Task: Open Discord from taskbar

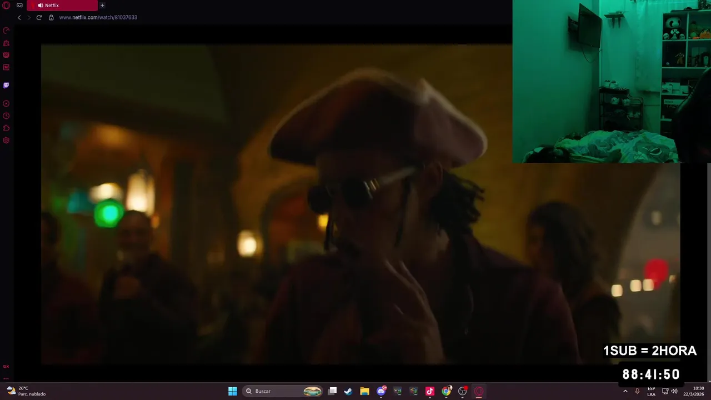Action: (x=381, y=391)
